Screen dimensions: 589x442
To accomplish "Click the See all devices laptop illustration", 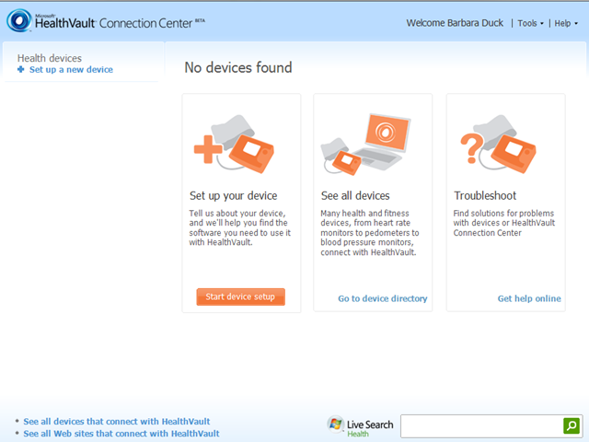I will click(365, 144).
